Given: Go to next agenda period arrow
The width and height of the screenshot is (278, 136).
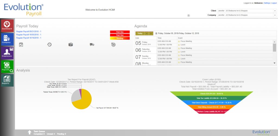Looking at the screenshot, I should tap(151, 33).
